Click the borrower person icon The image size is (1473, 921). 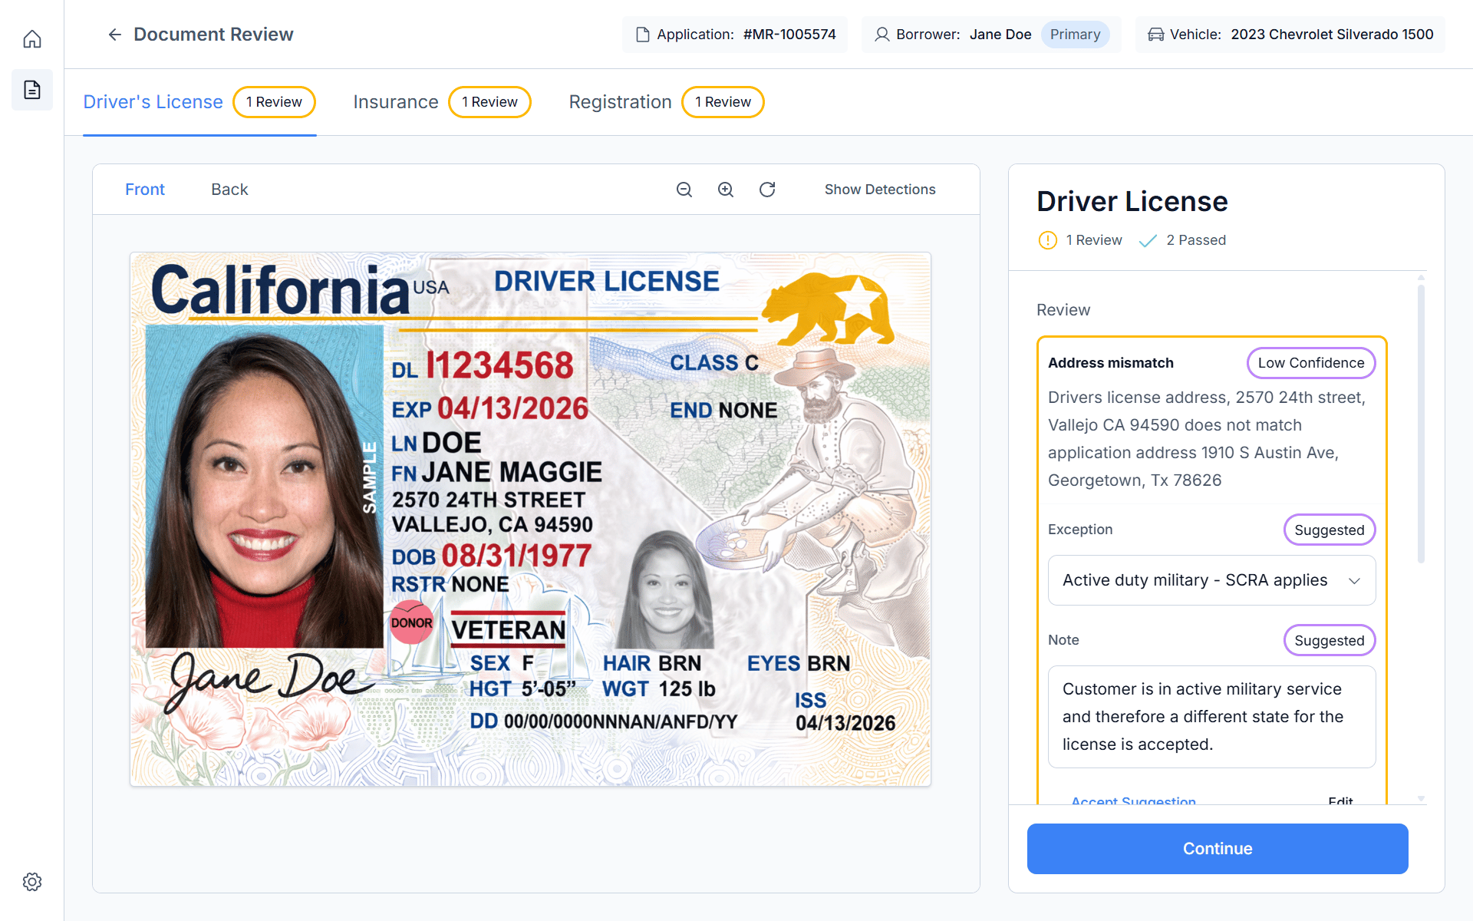pyautogui.click(x=882, y=35)
